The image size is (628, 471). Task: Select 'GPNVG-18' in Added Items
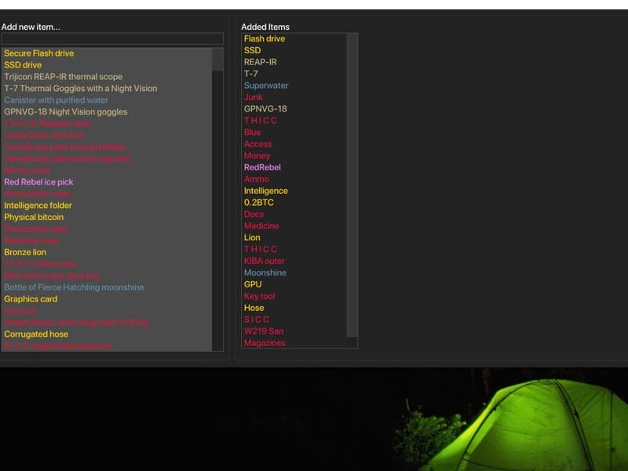[x=265, y=109]
